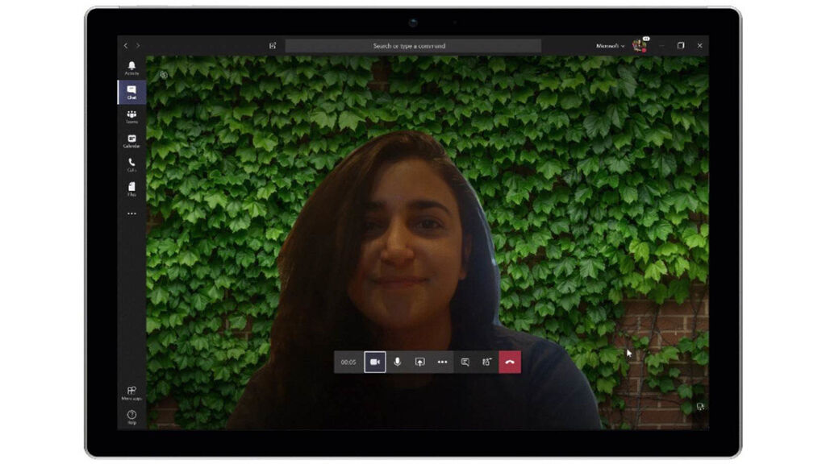This screenshot has width=826, height=464.
Task: Show the conversation panel in meeting
Action: coord(465,362)
